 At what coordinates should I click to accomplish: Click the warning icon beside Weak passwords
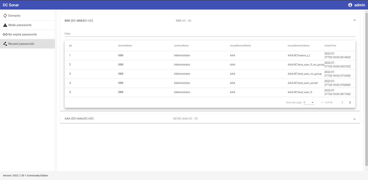(x=5, y=25)
